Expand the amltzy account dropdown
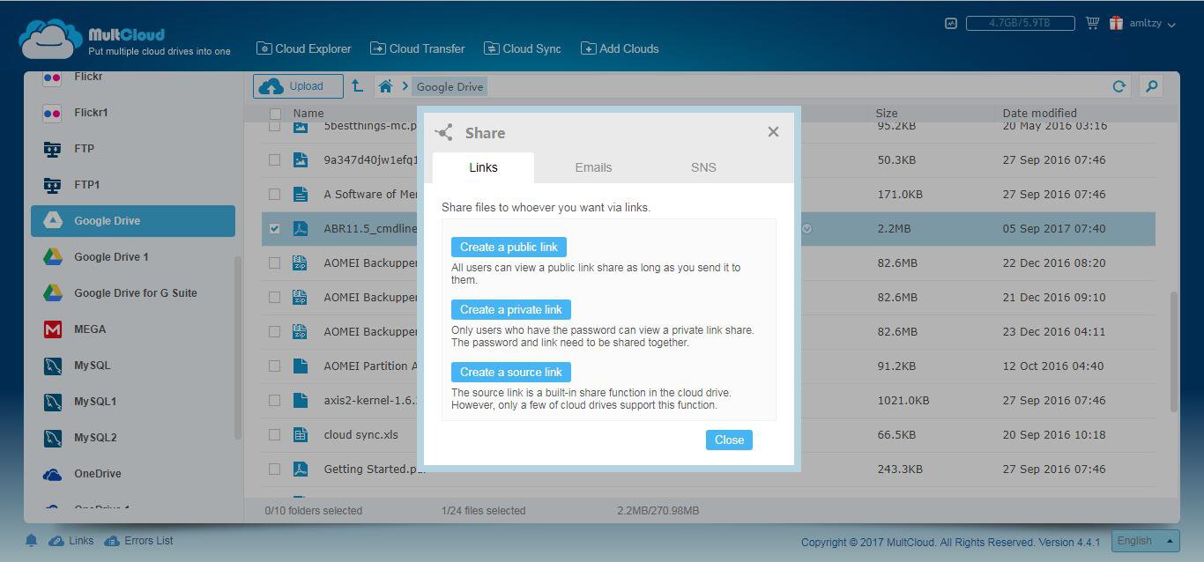 pyautogui.click(x=1153, y=24)
